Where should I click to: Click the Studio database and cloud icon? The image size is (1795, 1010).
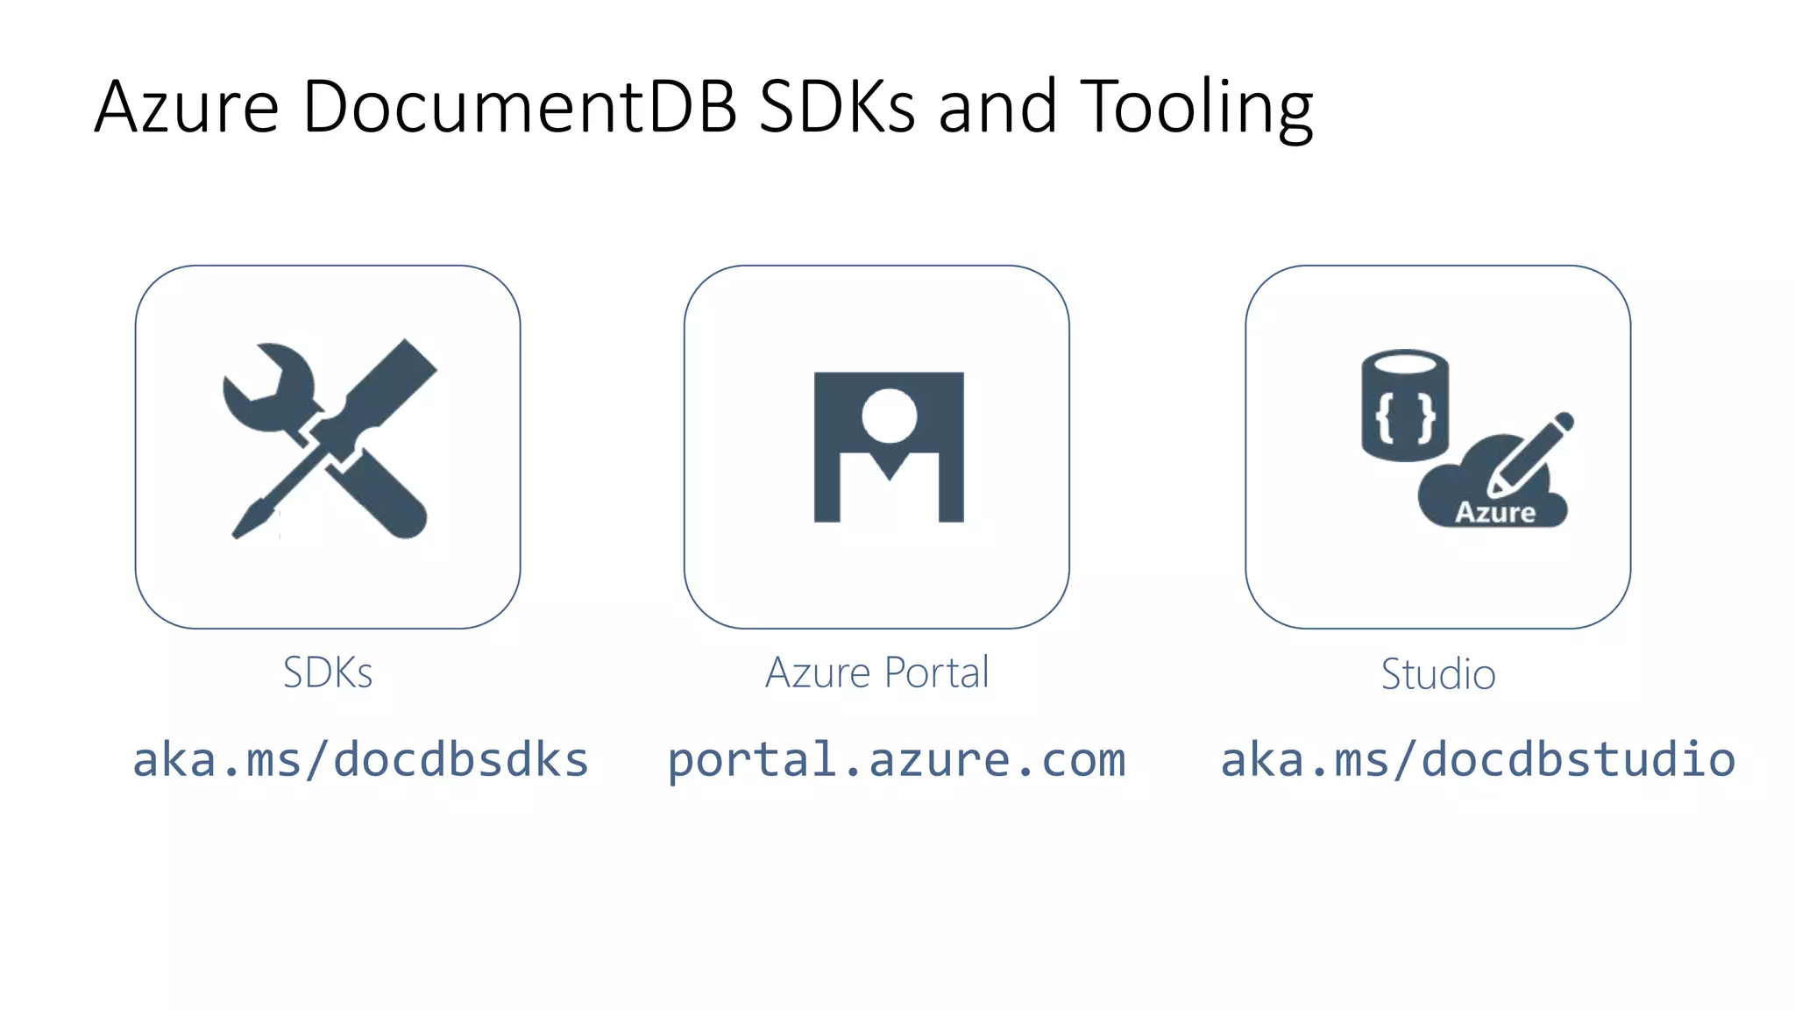1467,438
